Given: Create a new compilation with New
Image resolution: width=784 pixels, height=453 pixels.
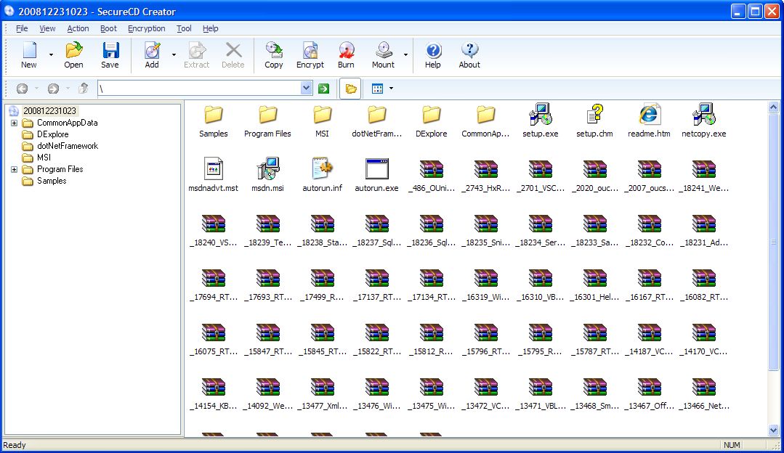Looking at the screenshot, I should (x=29, y=55).
